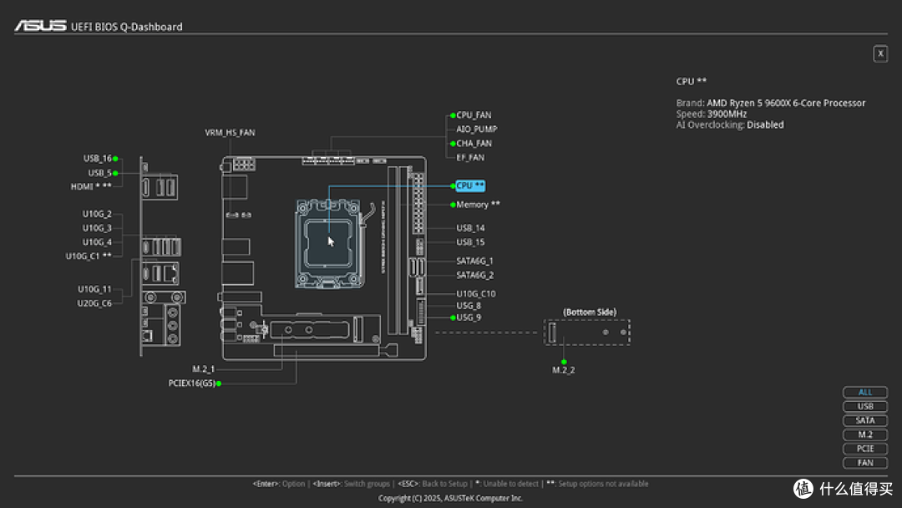This screenshot has height=508, width=902.
Task: Filter the dashboard by USB
Action: [x=865, y=406]
